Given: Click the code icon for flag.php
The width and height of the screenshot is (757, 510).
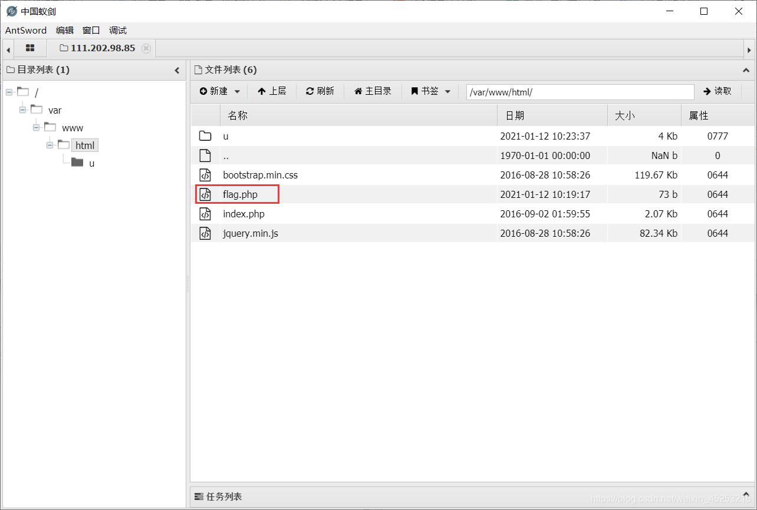Looking at the screenshot, I should pyautogui.click(x=205, y=194).
